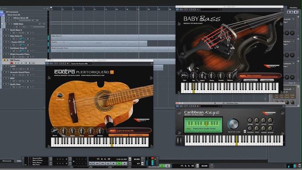This screenshot has height=170, width=302.
Task: Toggle record enable on GM Drums track
Action: 12,63
